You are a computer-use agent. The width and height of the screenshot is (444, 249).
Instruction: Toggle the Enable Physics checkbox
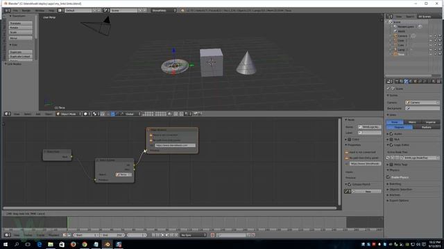(x=388, y=177)
